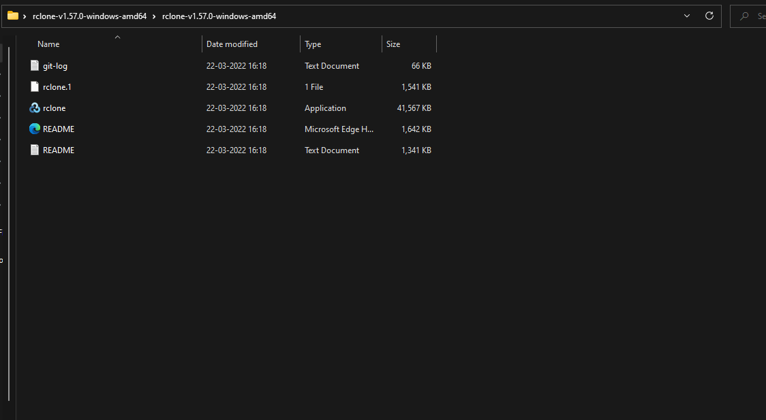This screenshot has height=420, width=766.
Task: Select the git-log file name
Action: [x=55, y=66]
